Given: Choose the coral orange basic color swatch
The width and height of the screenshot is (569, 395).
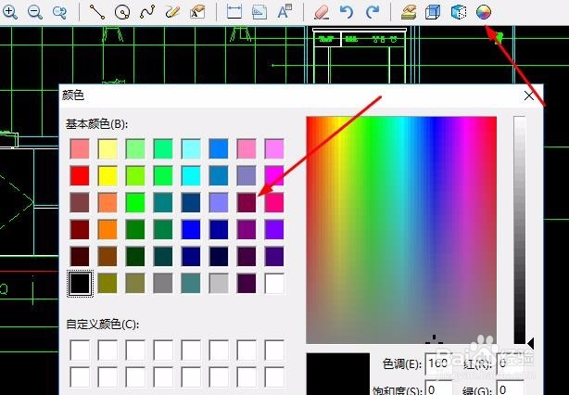Looking at the screenshot, I should coord(107,202).
